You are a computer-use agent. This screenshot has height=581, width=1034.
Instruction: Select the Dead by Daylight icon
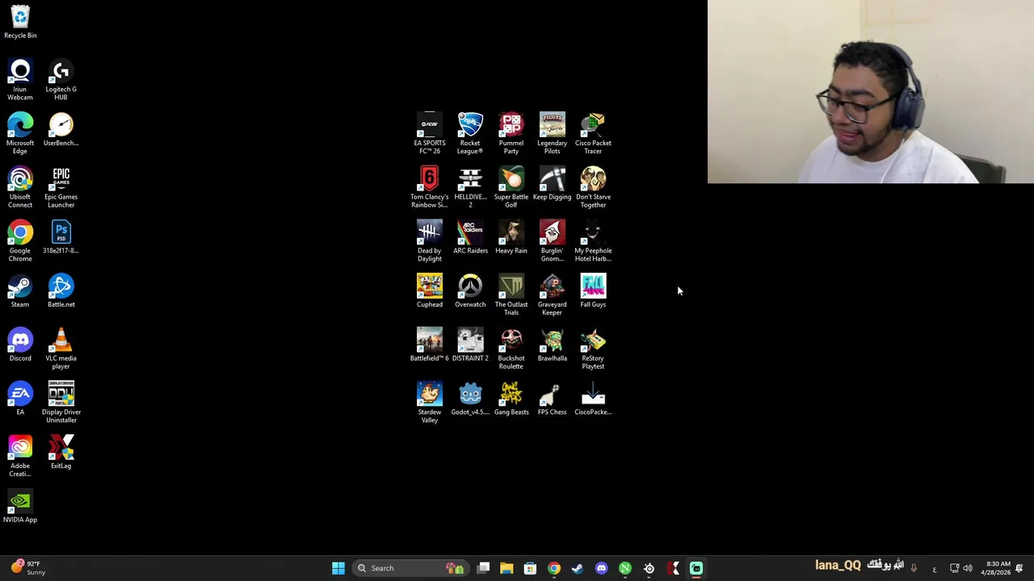pyautogui.click(x=429, y=241)
